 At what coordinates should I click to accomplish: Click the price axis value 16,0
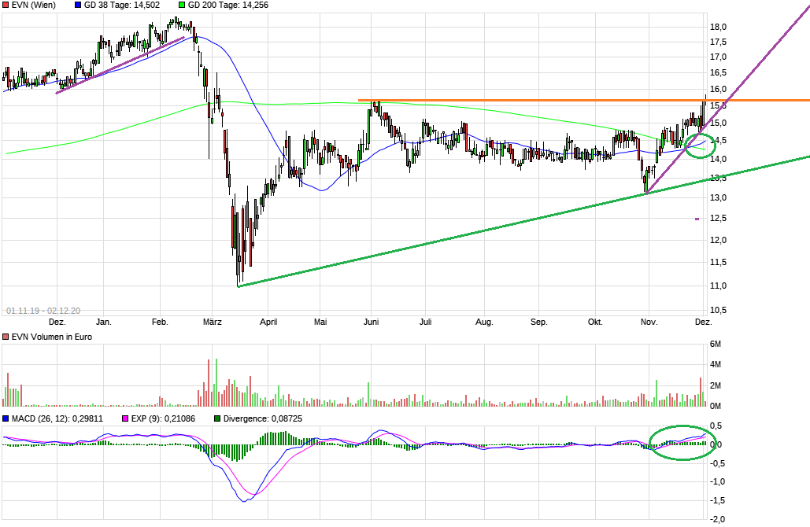[718, 90]
